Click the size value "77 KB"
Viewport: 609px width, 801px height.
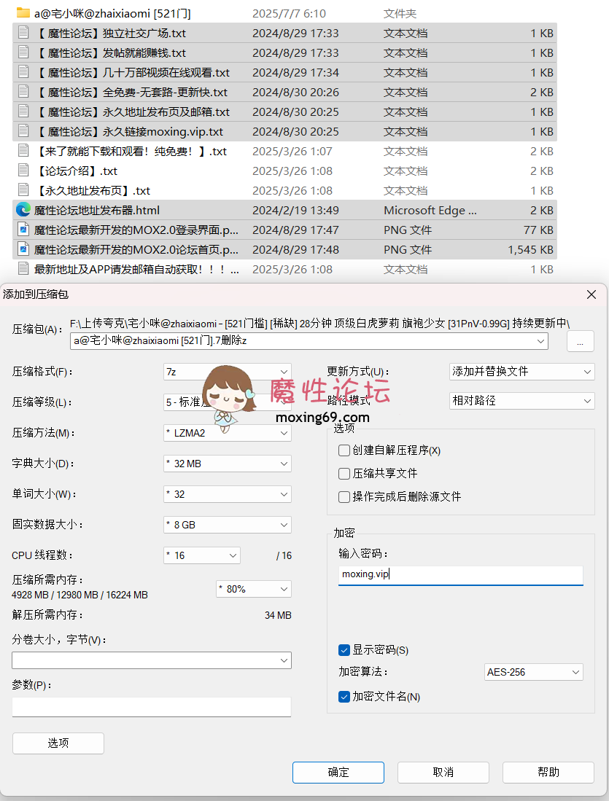[x=538, y=230]
